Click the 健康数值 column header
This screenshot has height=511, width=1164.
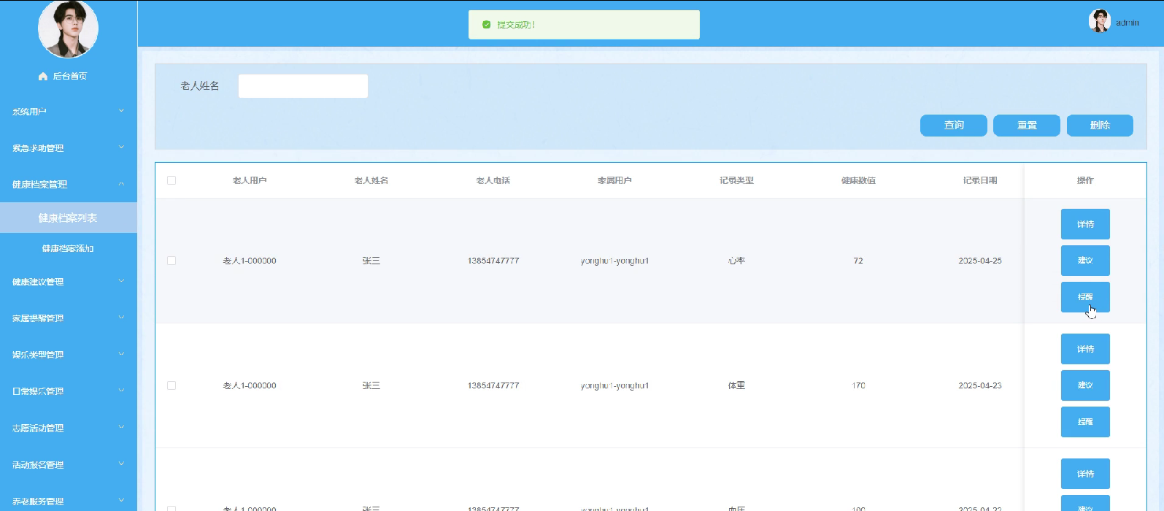point(858,180)
